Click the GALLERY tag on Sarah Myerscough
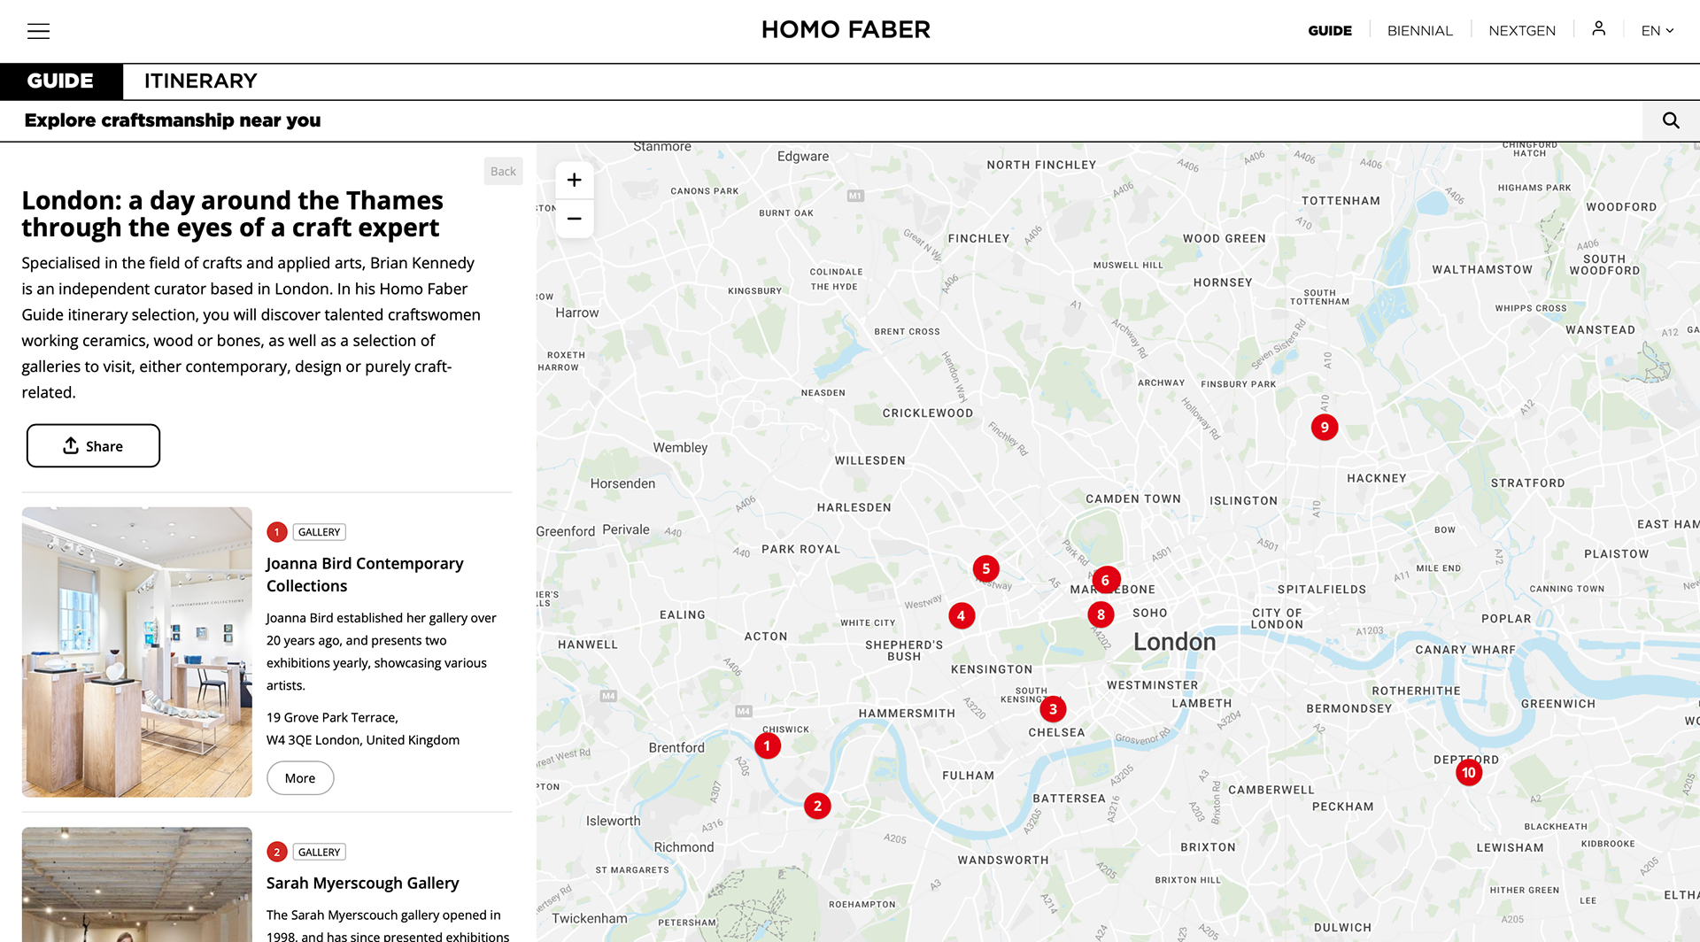Image resolution: width=1700 pixels, height=942 pixels. (319, 852)
